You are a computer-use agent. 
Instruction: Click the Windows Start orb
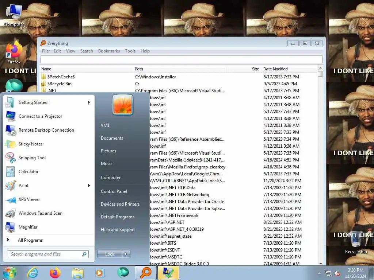point(9,273)
